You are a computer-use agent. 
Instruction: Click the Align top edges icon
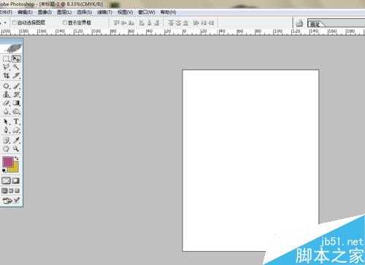[x=117, y=23]
